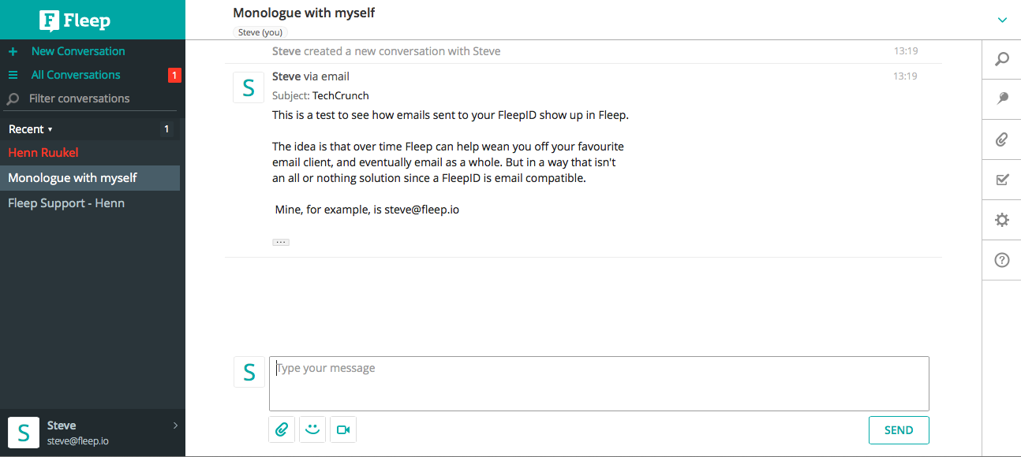
Task: Expand the conversation header chevron
Action: [x=1002, y=20]
